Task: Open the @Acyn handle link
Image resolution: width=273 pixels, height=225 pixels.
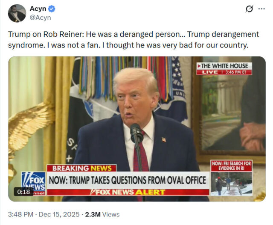Action: [x=40, y=18]
